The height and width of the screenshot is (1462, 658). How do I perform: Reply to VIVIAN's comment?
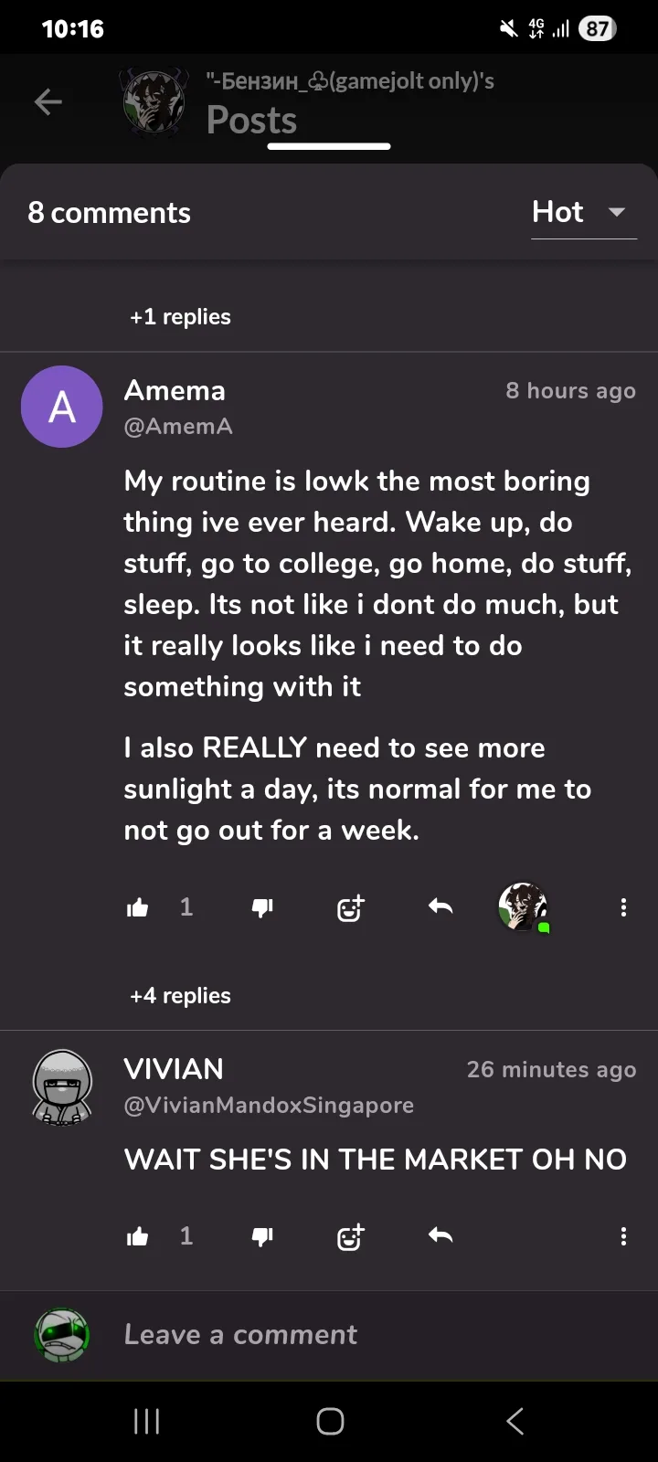point(440,1235)
